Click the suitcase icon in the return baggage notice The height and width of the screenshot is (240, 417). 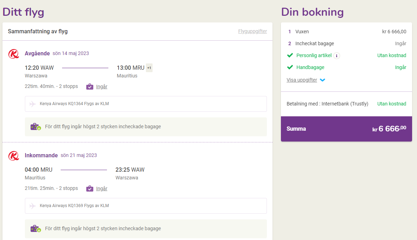pos(36,228)
